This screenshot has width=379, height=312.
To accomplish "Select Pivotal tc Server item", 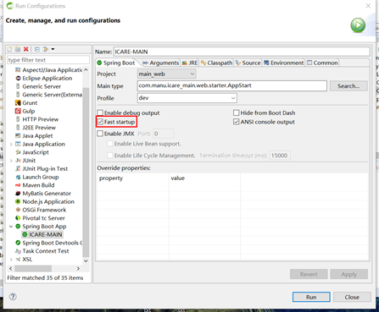I will (43, 218).
